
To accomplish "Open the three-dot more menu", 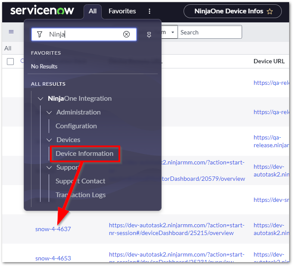I will (150, 11).
